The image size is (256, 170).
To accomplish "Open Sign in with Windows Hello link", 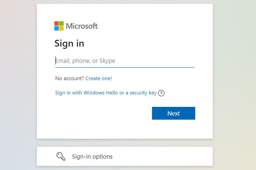I will tap(106, 93).
